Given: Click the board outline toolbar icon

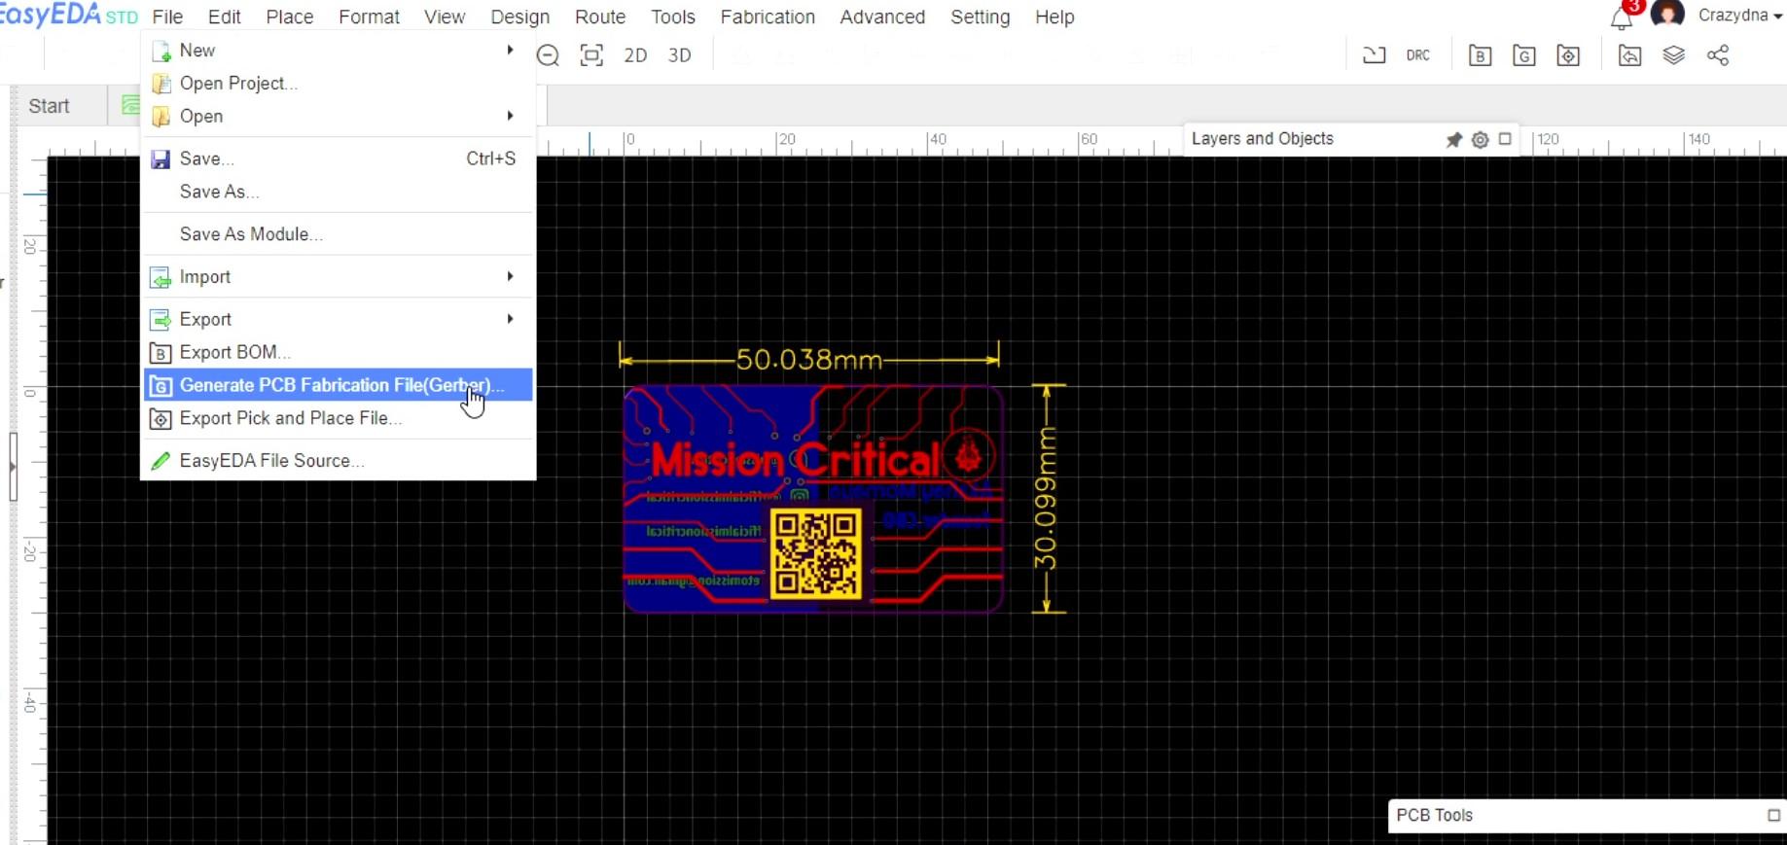Looking at the screenshot, I should [1374, 55].
